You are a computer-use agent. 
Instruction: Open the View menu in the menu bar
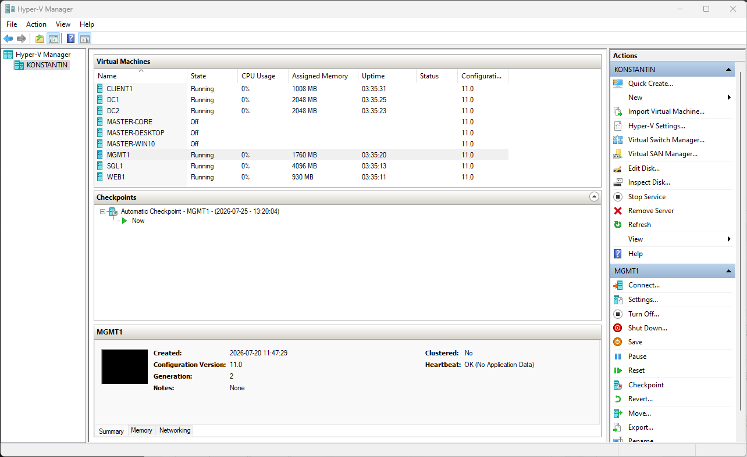(63, 24)
